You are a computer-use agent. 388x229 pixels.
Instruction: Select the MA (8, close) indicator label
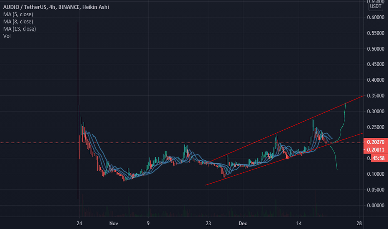(18, 22)
